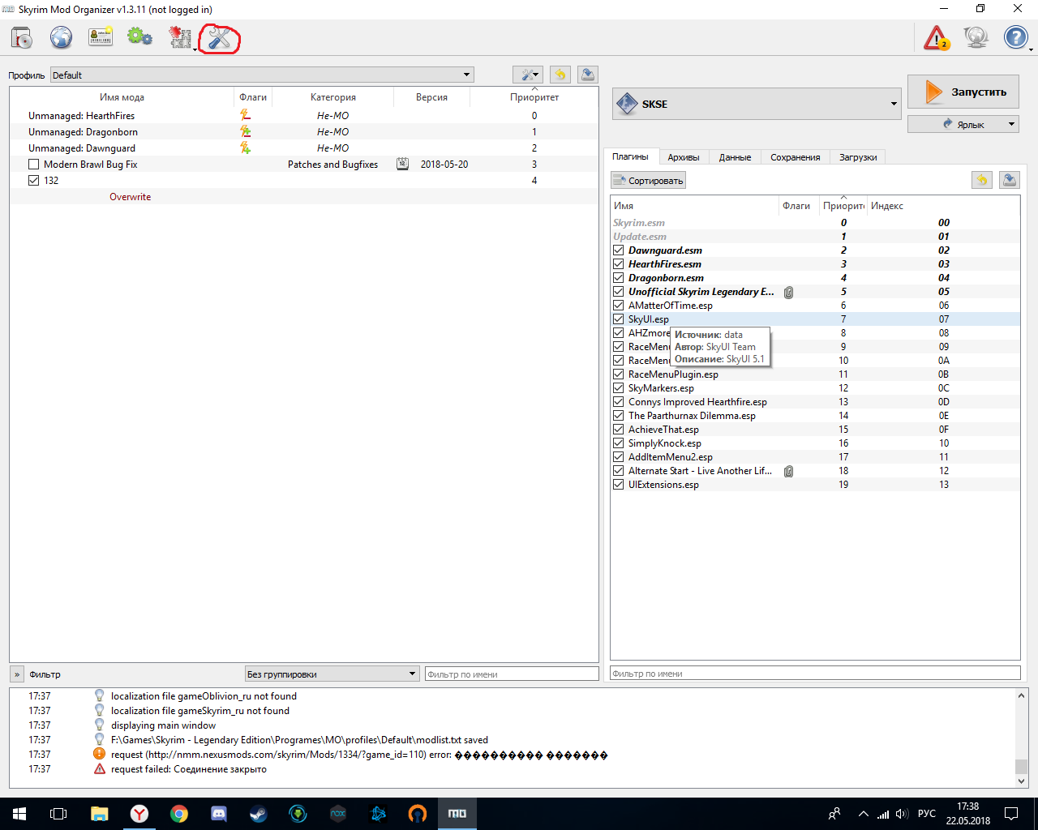Open the Windows notification center icon

coord(1011,814)
